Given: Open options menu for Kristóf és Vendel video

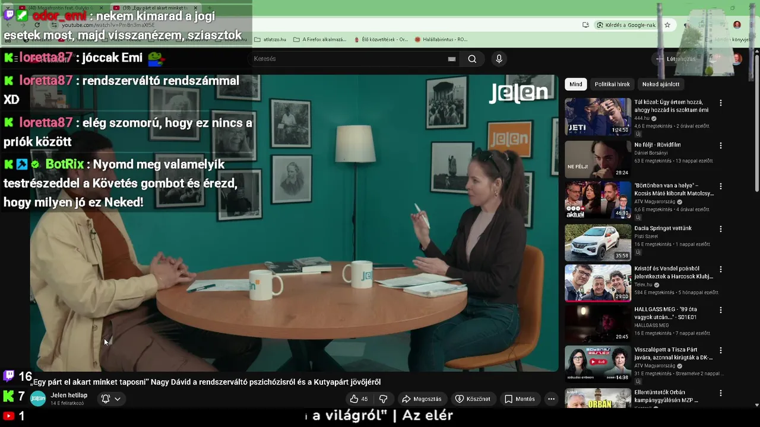Looking at the screenshot, I should tap(721, 269).
